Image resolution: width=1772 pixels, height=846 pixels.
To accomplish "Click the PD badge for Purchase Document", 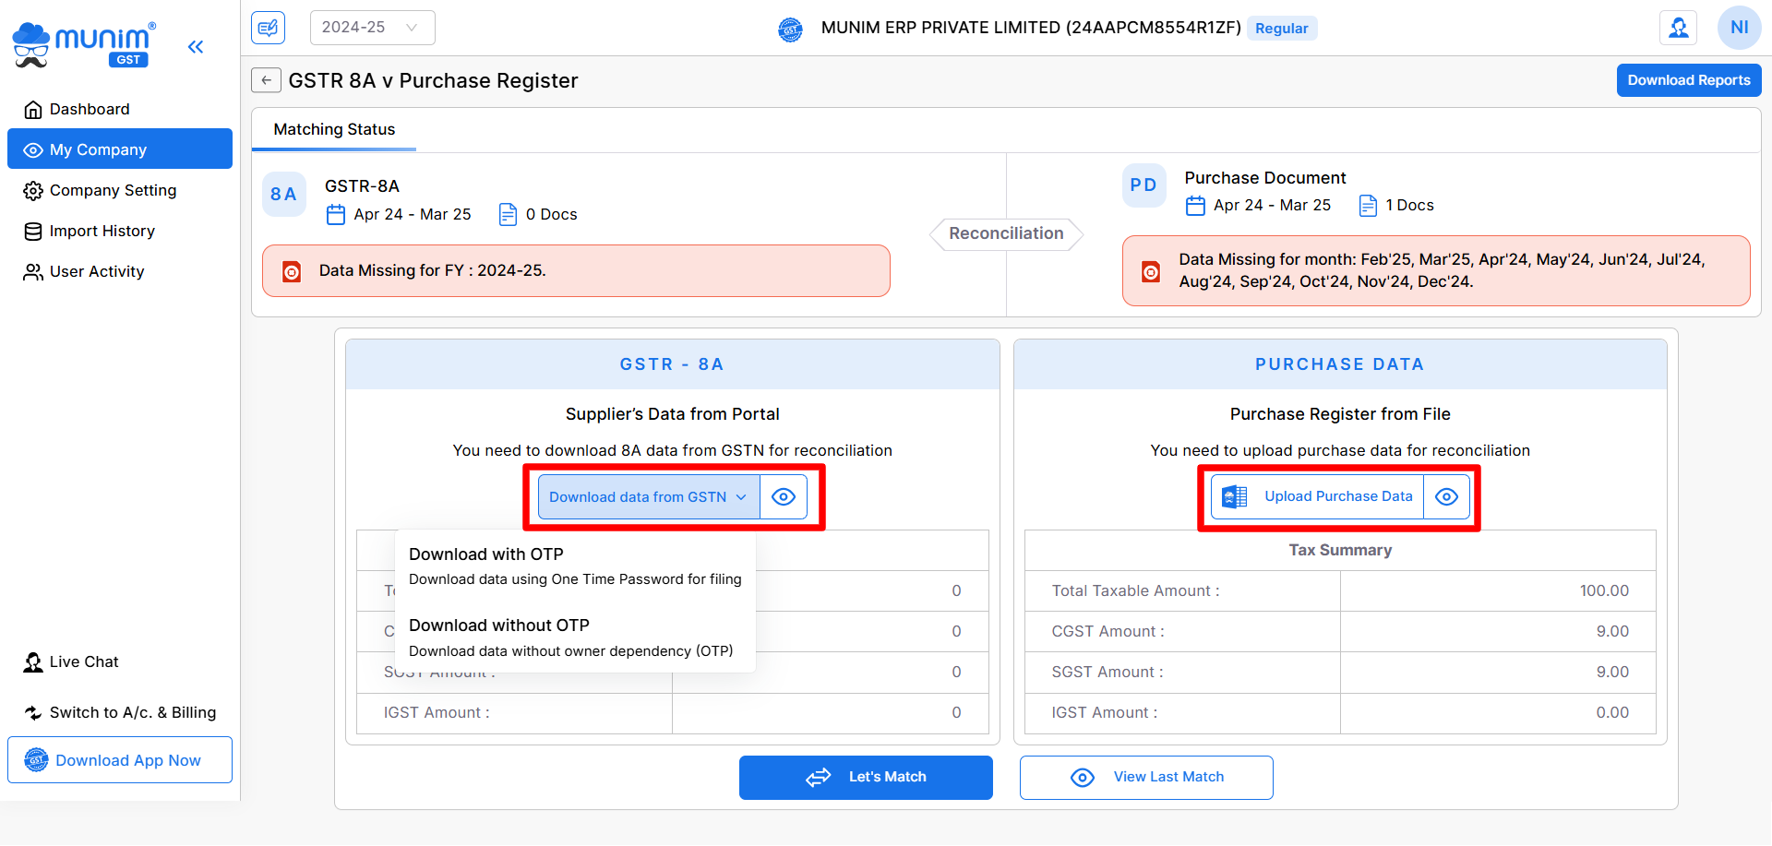I will [x=1143, y=185].
